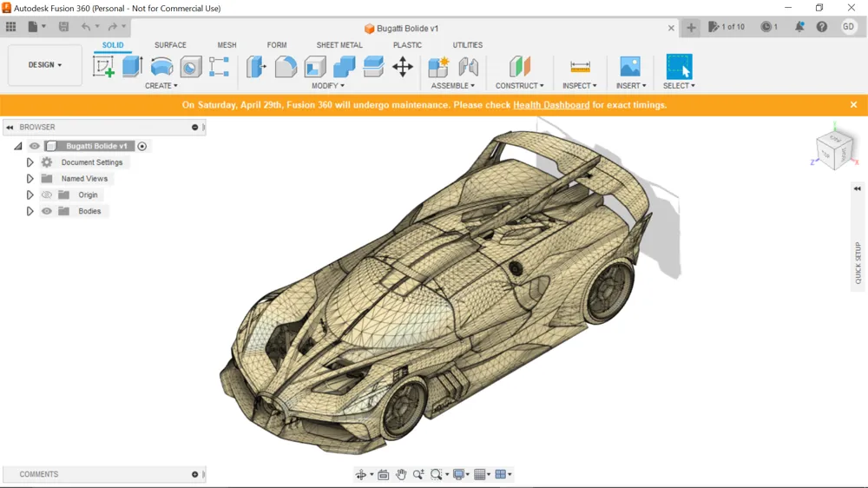
Task: Click the Create Sketch tool icon
Action: pos(103,67)
